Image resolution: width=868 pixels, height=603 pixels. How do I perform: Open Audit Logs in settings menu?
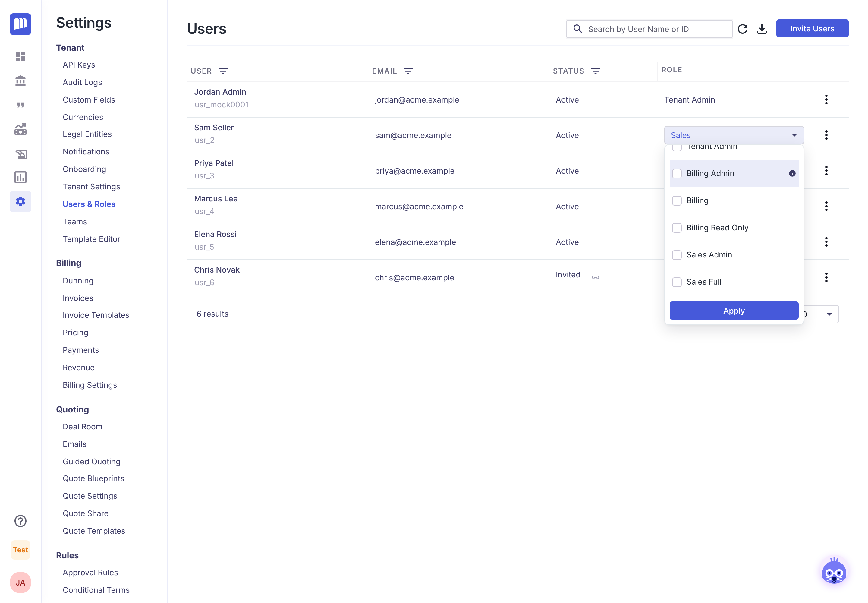[x=82, y=82]
